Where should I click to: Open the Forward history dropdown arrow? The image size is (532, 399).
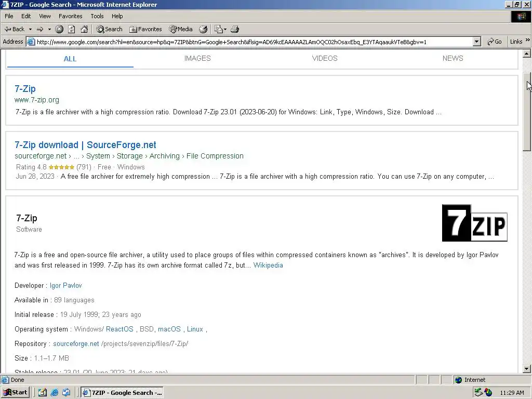click(x=49, y=29)
